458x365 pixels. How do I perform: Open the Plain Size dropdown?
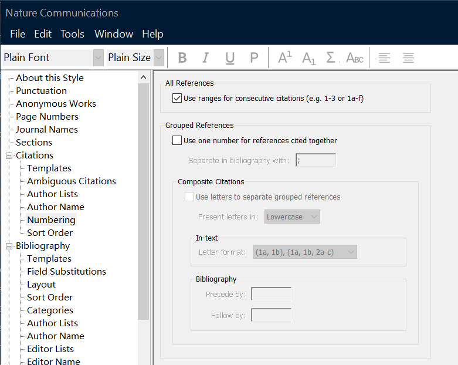click(x=159, y=58)
